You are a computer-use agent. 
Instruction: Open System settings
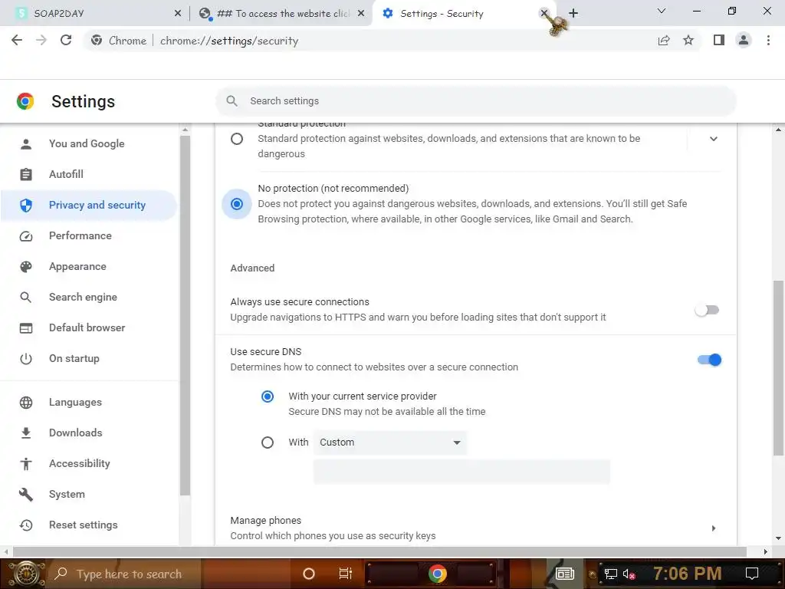67,495
